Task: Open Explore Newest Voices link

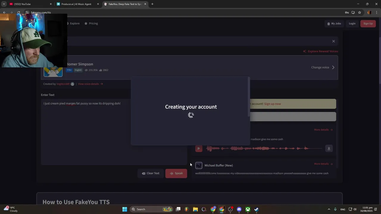Action: (321, 51)
